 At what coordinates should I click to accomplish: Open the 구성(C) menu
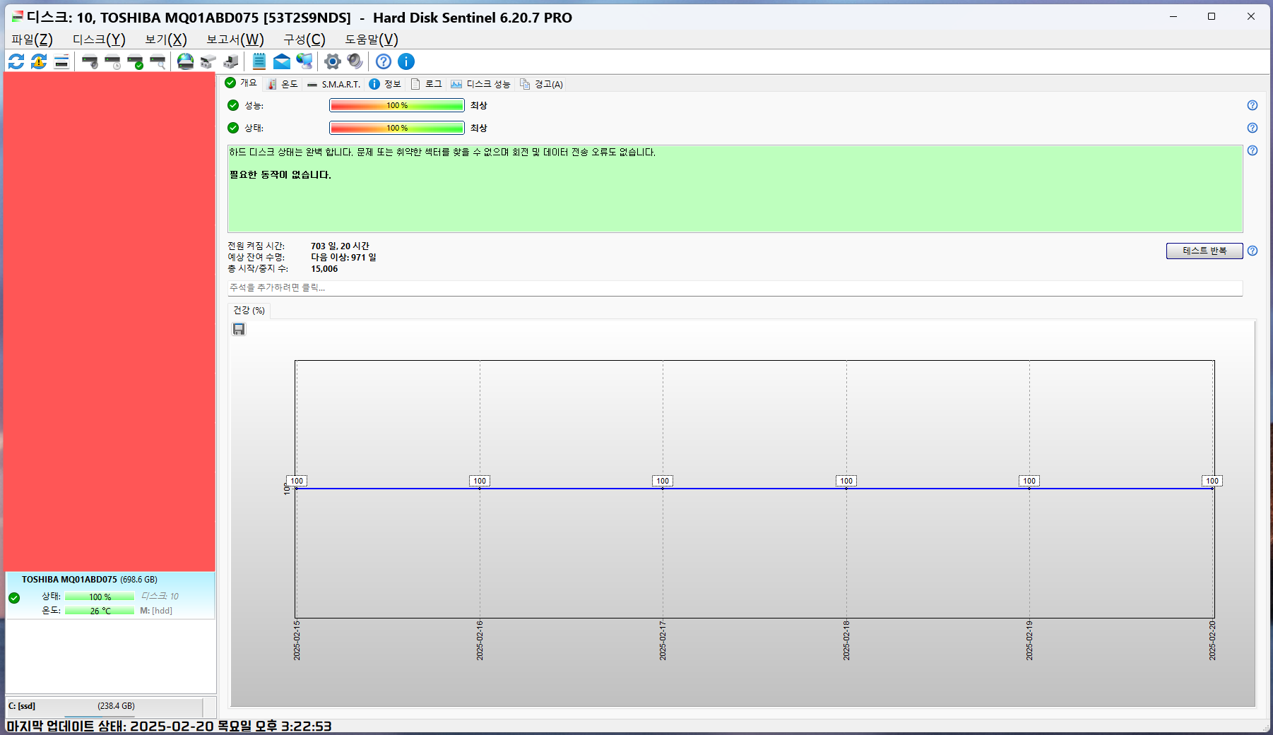click(304, 40)
